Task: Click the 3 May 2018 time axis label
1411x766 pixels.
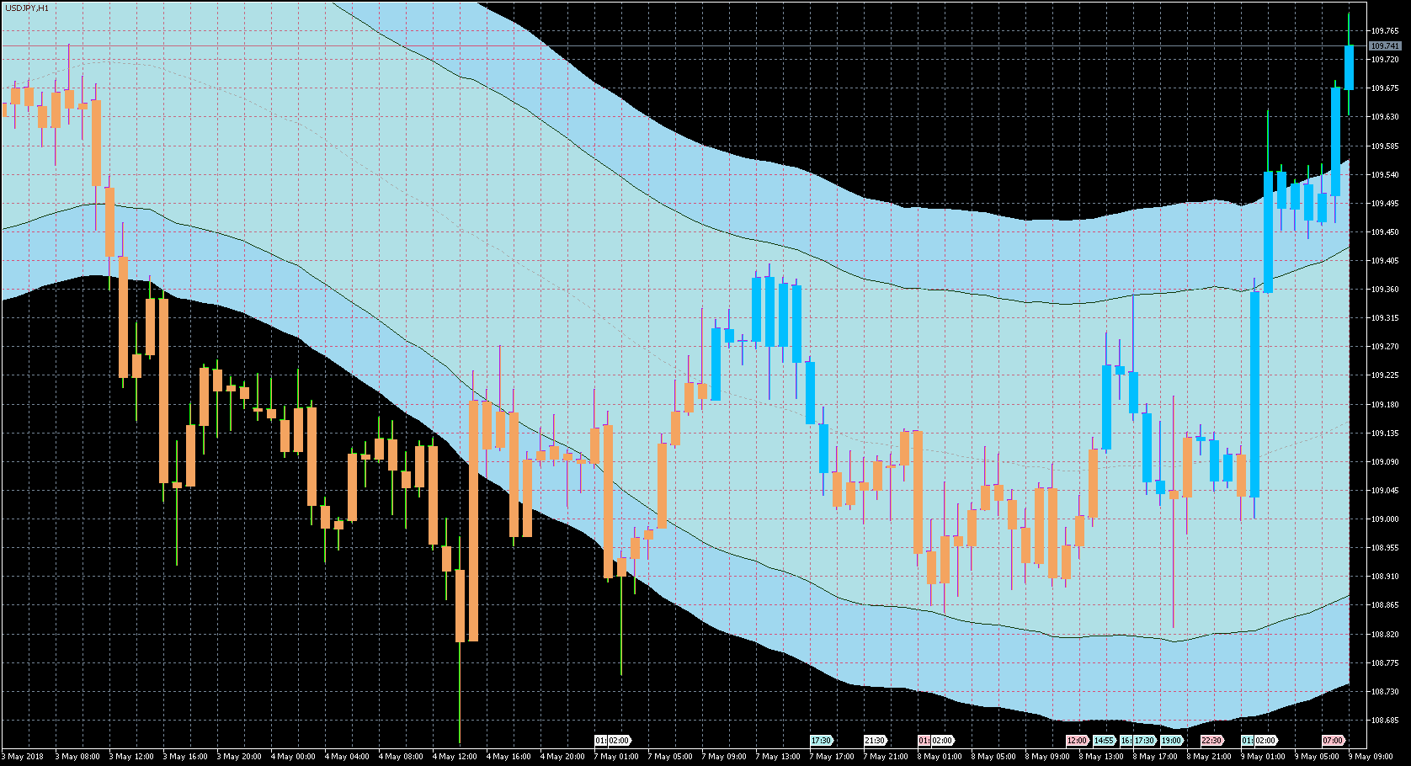Action: tap(23, 756)
